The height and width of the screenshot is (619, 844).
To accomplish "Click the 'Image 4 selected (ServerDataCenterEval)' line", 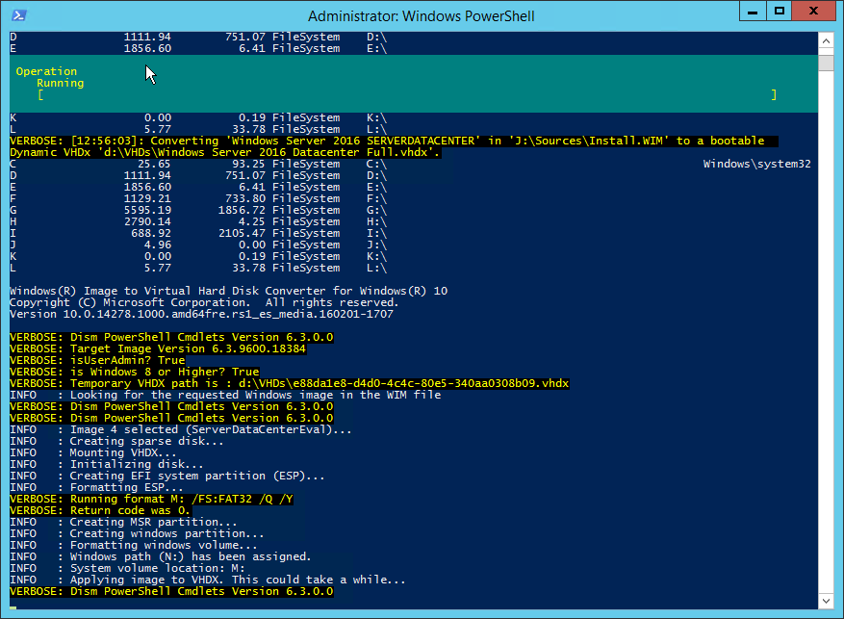I will (180, 429).
